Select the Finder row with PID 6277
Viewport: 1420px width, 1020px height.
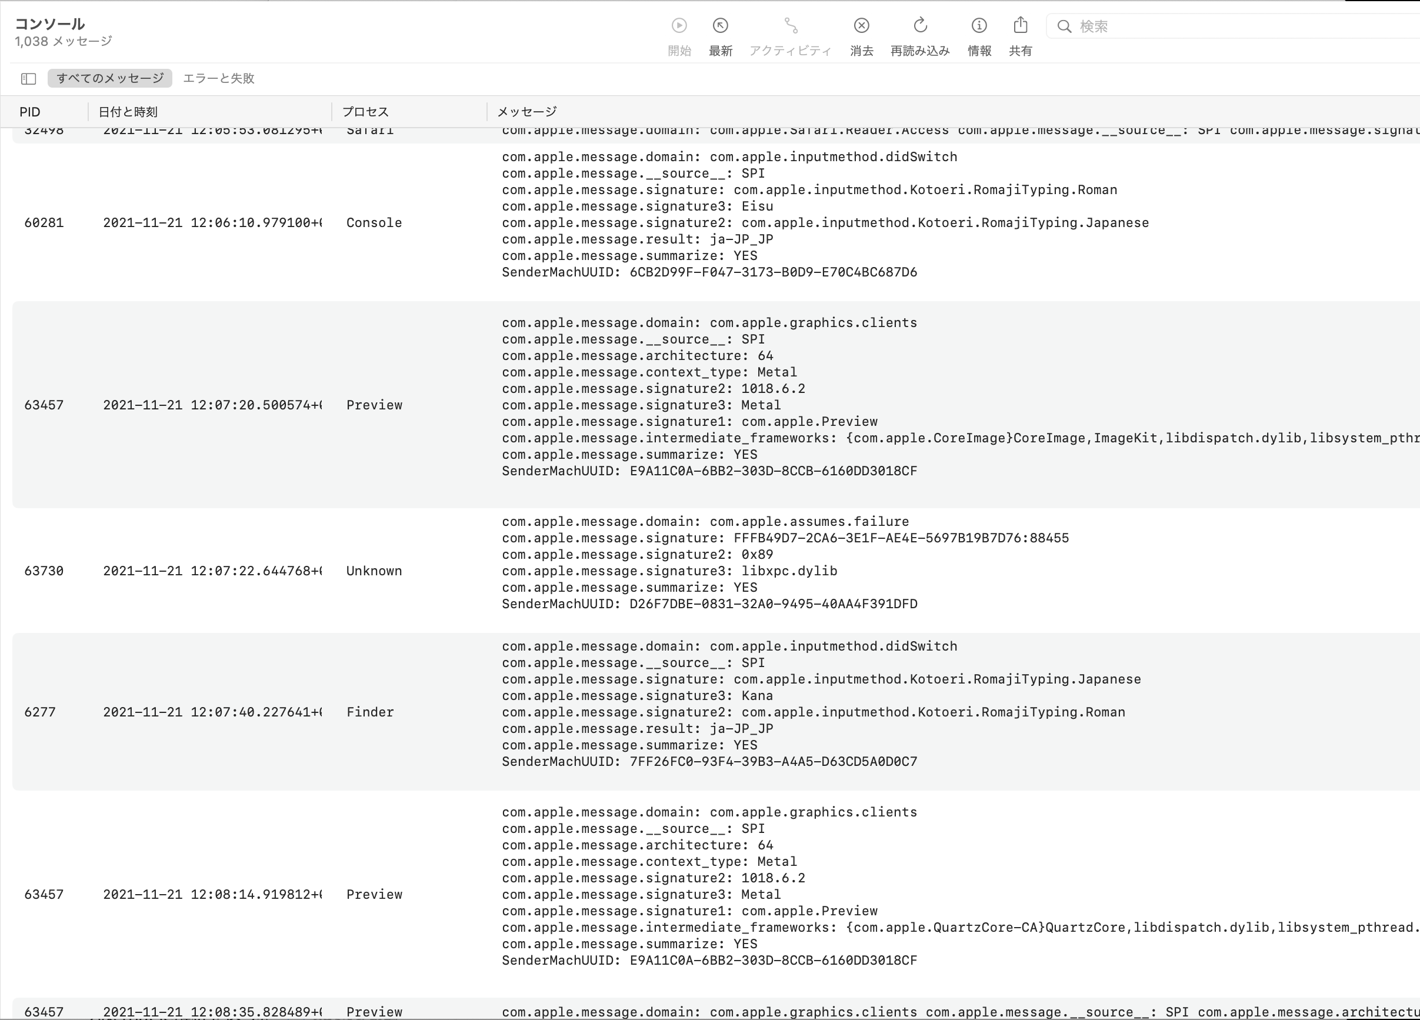[x=369, y=712]
